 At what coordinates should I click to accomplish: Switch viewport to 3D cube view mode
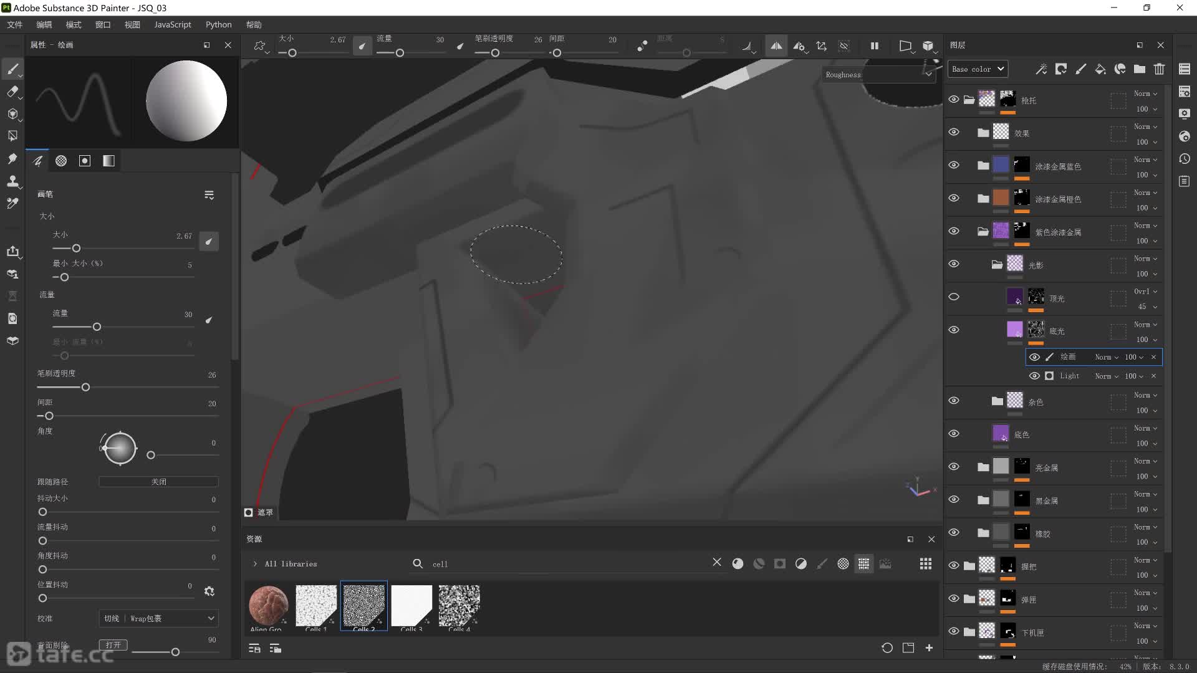pos(928,46)
